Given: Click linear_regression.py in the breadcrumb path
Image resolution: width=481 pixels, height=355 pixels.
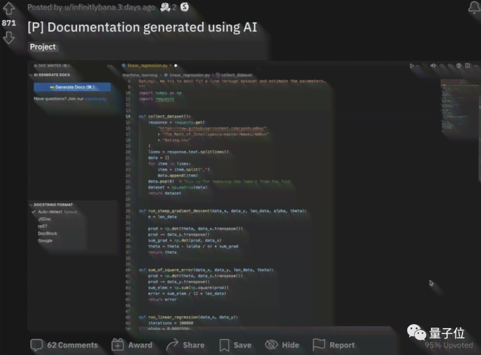Looking at the screenshot, I should click(190, 75).
